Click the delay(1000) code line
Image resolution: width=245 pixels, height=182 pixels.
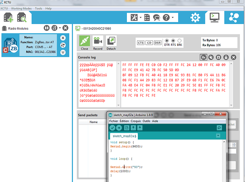(x=120, y=171)
